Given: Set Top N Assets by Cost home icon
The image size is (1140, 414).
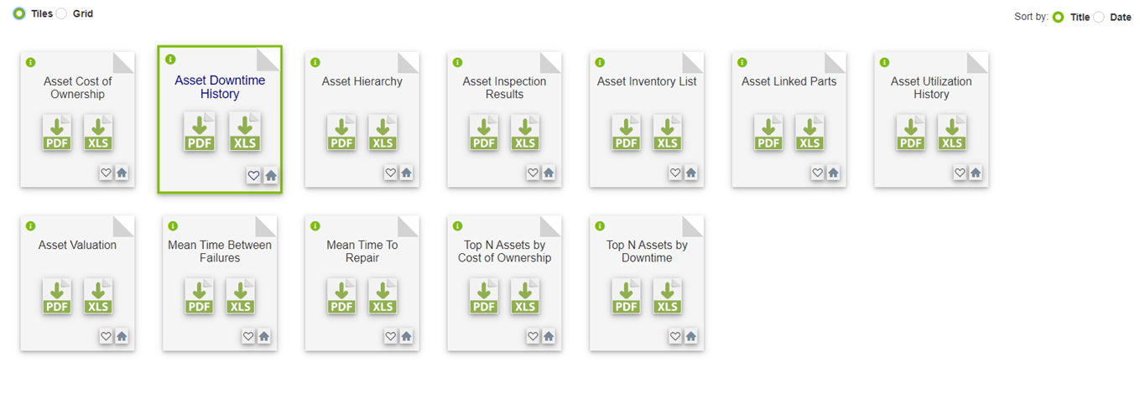Looking at the screenshot, I should coord(549,336).
